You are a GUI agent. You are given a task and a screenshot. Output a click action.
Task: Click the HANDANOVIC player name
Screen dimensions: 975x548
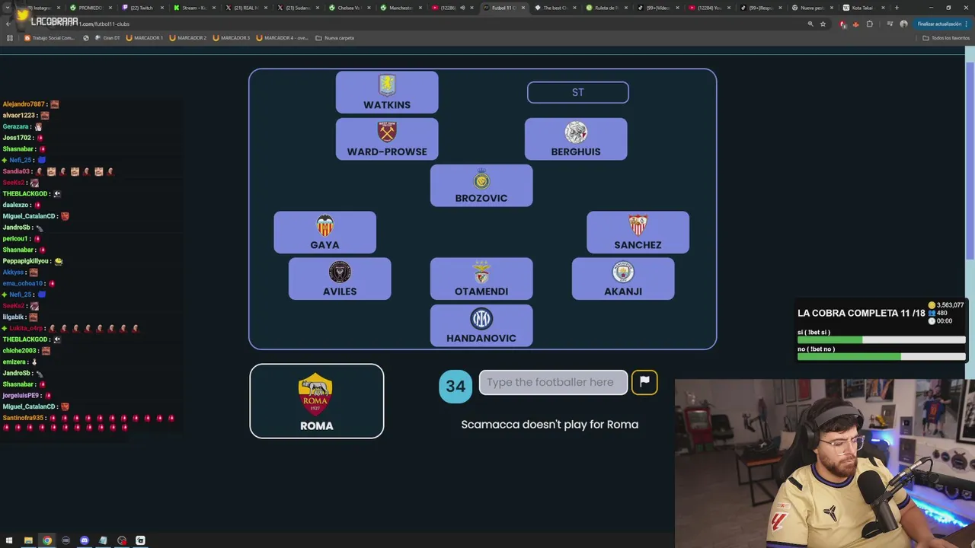click(481, 338)
